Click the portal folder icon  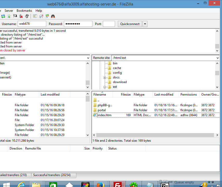(95, 110)
